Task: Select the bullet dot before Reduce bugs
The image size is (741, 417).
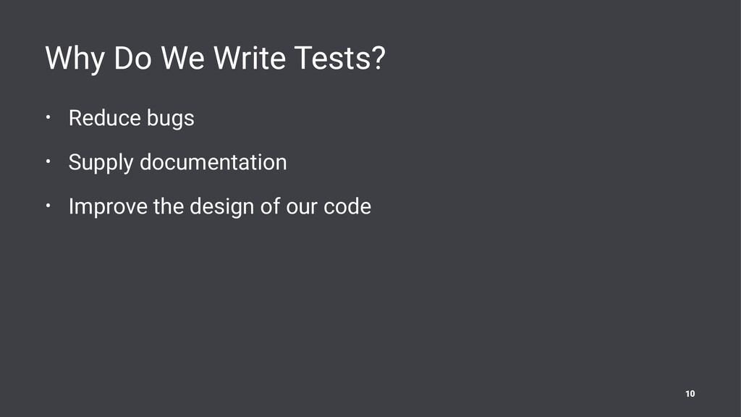Action: (x=48, y=117)
